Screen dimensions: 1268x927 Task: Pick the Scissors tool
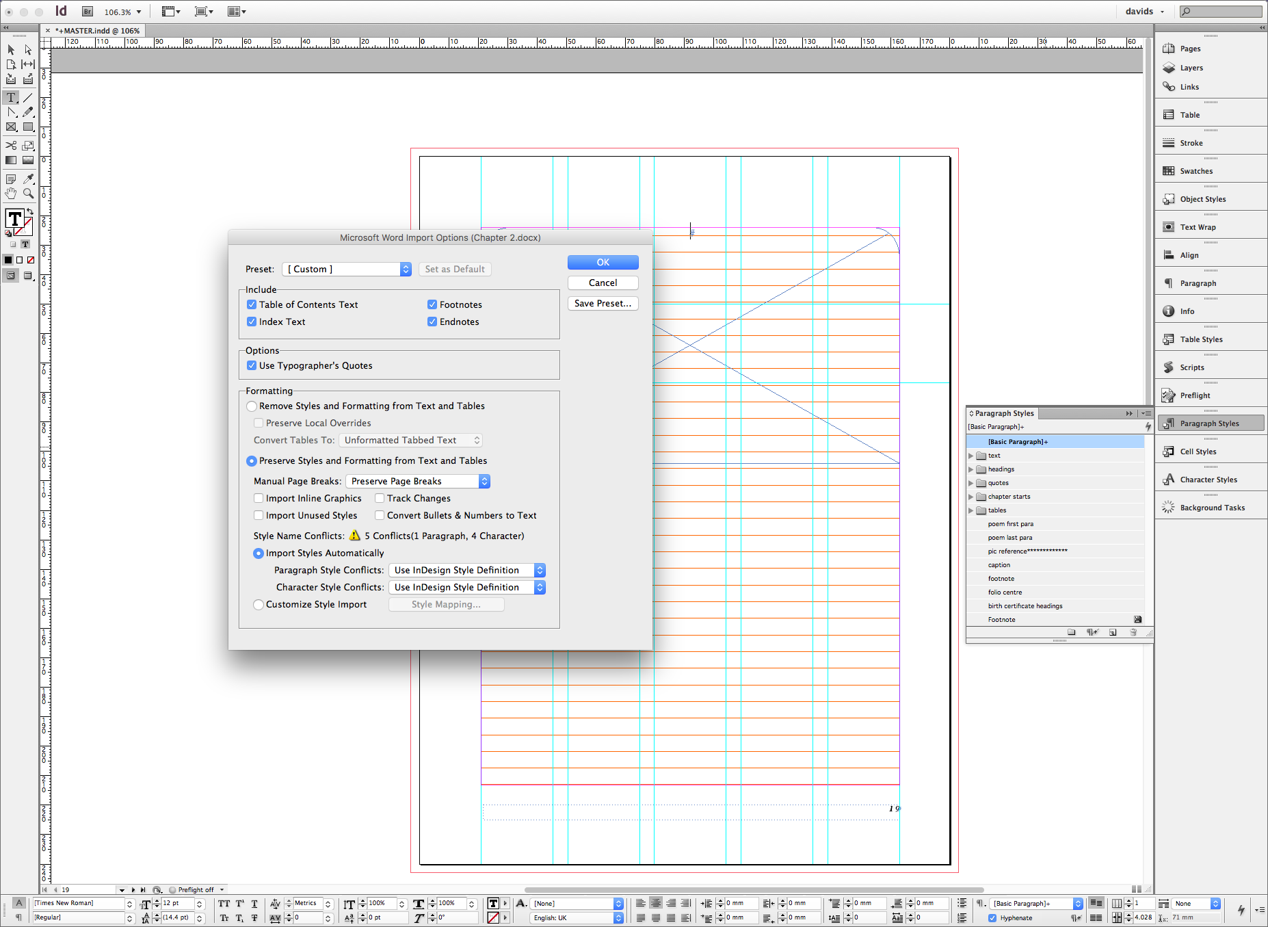pos(11,145)
